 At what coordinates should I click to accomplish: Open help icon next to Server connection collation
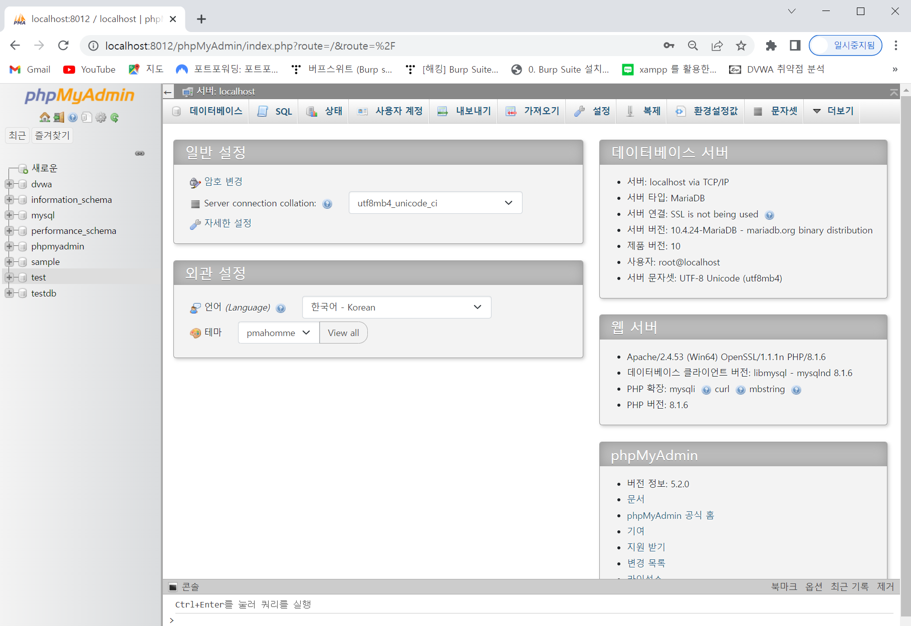[x=327, y=204]
